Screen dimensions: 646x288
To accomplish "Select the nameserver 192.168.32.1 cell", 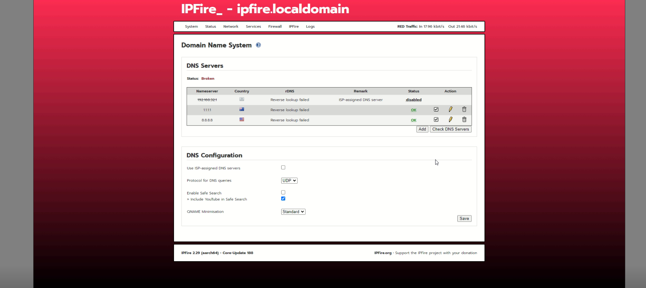I will tap(207, 100).
